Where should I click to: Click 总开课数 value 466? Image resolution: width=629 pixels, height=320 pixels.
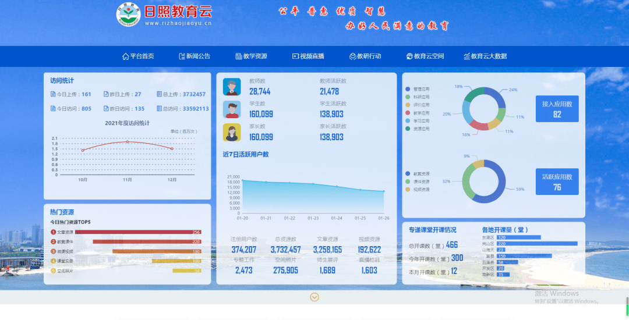click(x=452, y=245)
